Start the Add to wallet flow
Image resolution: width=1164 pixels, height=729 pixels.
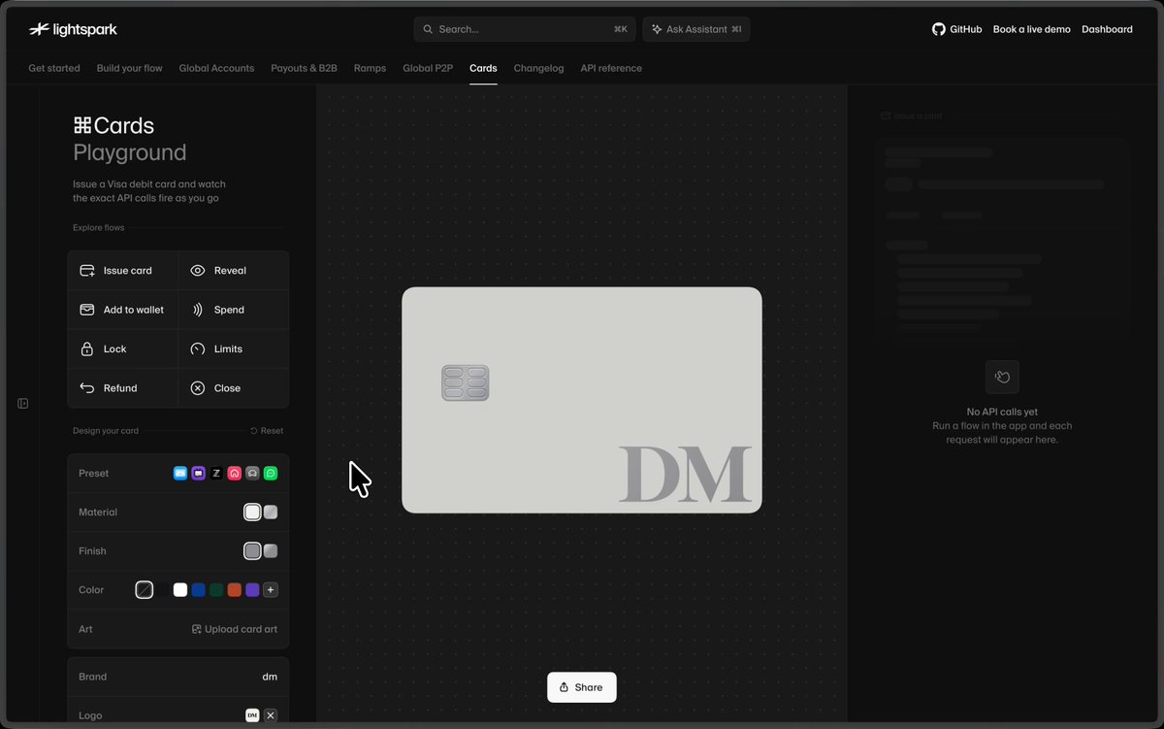point(123,310)
